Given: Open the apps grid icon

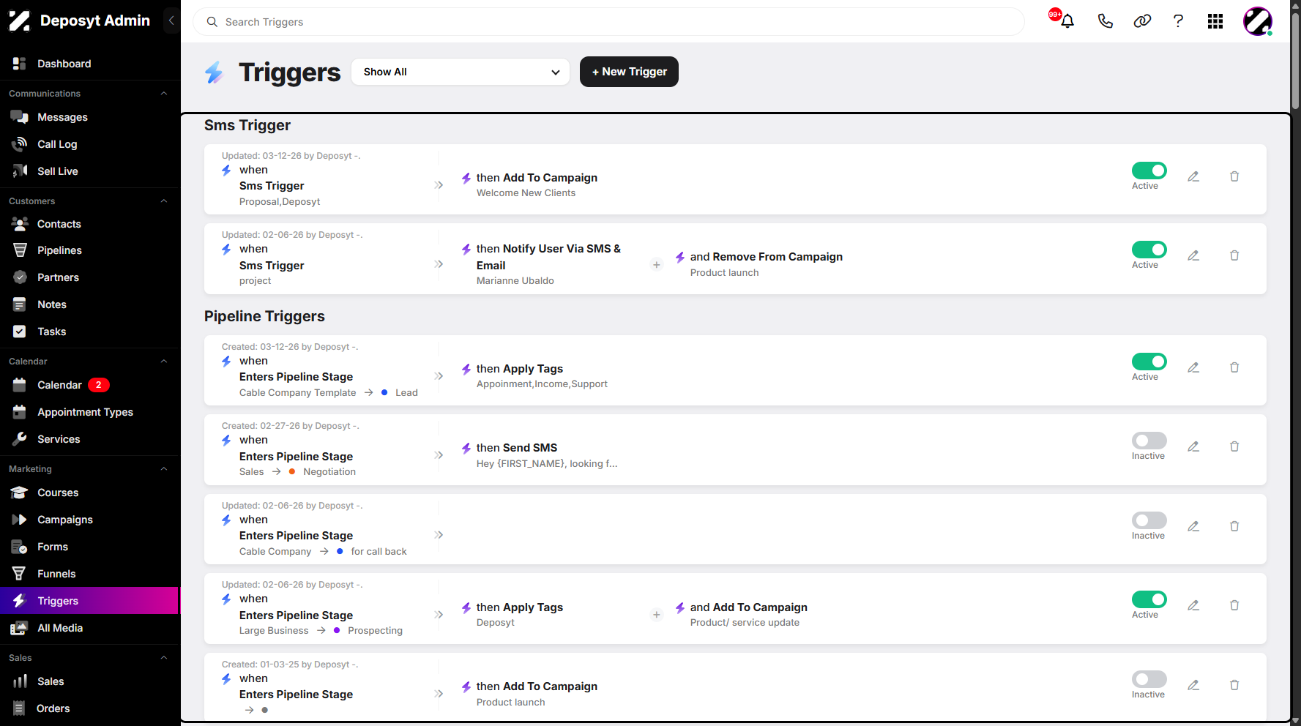Looking at the screenshot, I should (1215, 21).
